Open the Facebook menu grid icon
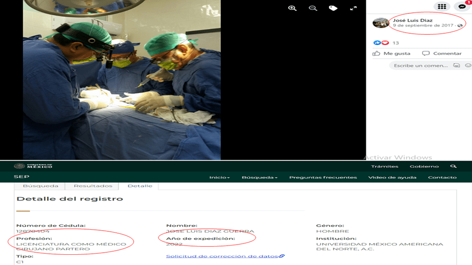This screenshot has height=265, width=472. [442, 7]
